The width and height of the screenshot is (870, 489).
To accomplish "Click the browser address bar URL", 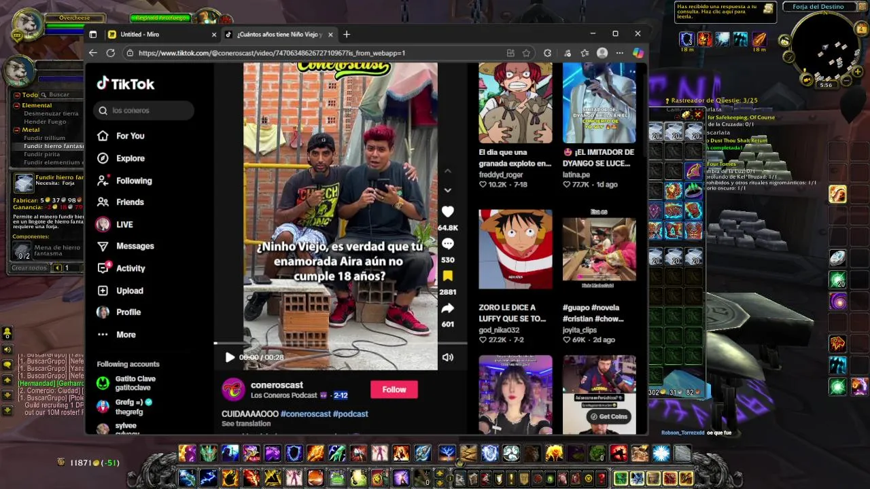I will point(272,53).
